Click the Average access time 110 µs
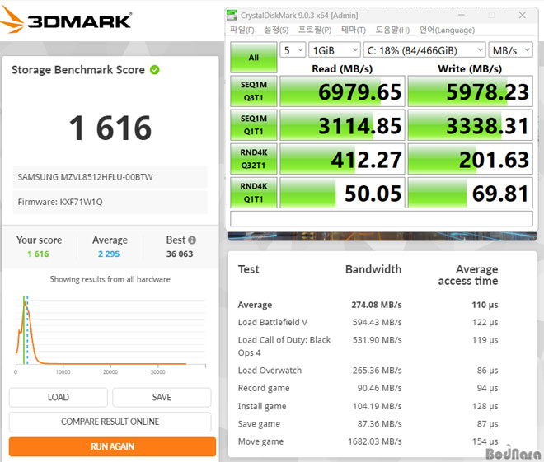The height and width of the screenshot is (462, 544). click(485, 305)
